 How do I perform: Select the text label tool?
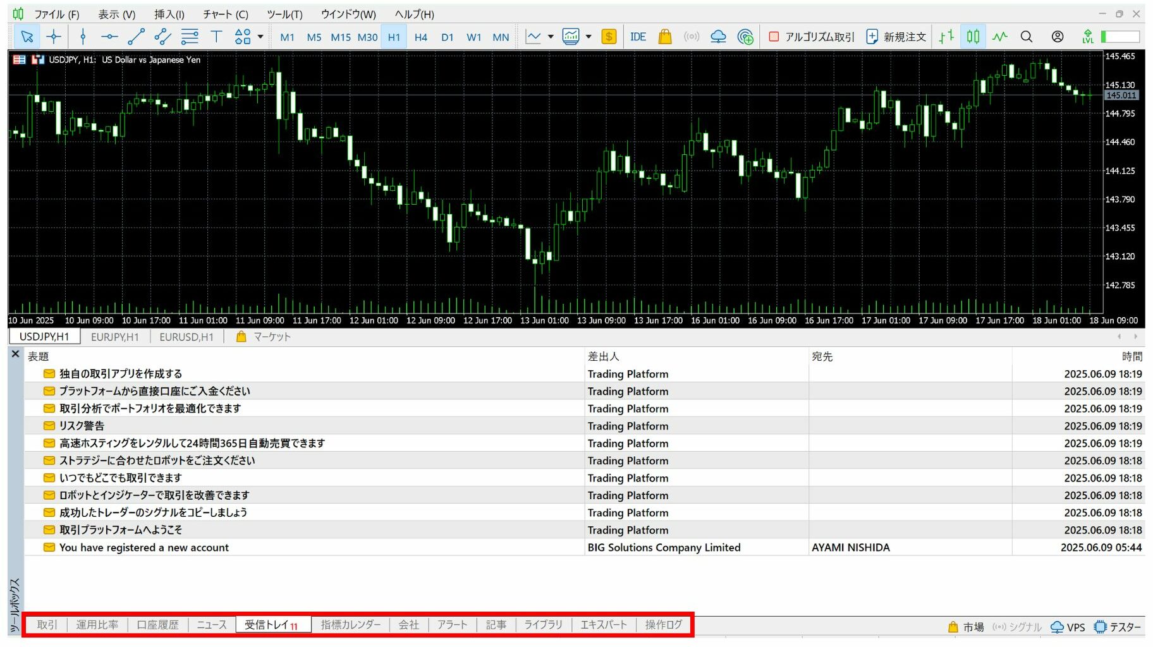tap(216, 37)
